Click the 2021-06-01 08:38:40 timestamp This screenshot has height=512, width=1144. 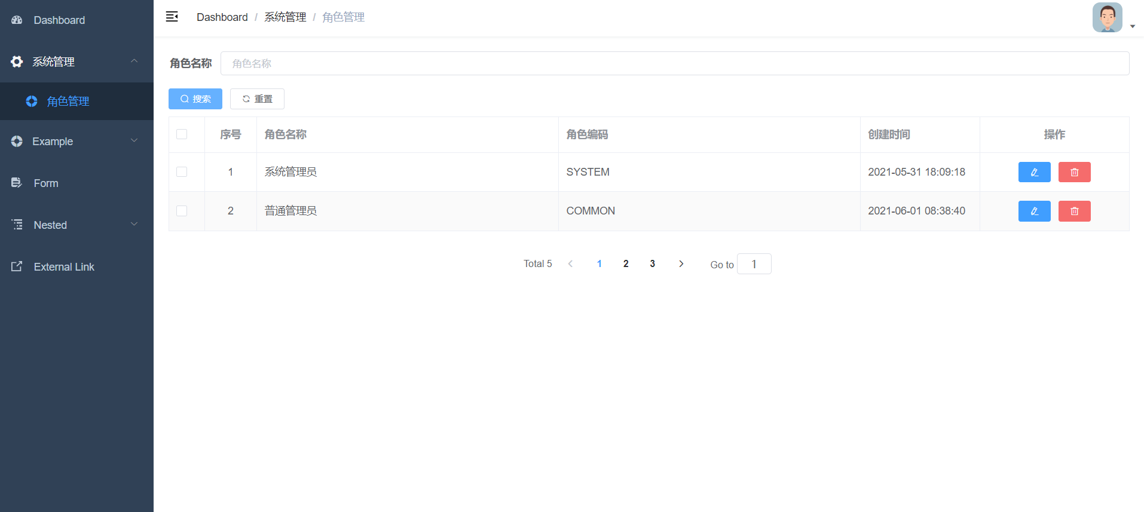(916, 211)
